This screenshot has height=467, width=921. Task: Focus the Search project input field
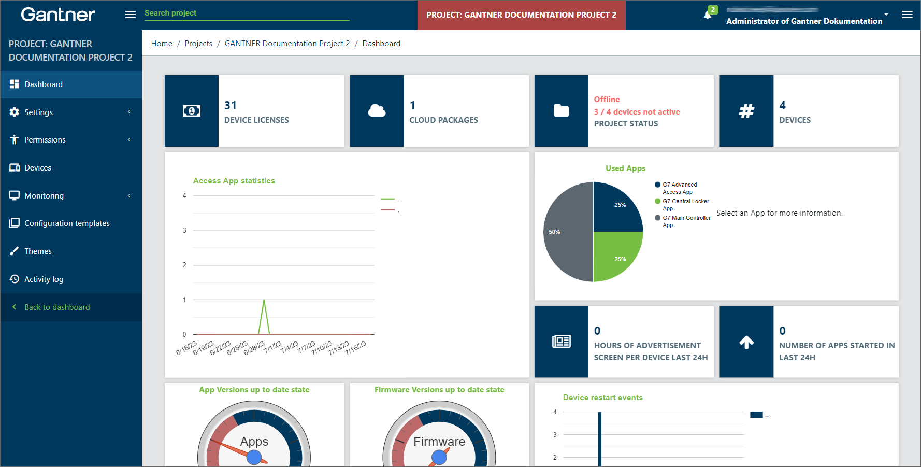point(247,13)
